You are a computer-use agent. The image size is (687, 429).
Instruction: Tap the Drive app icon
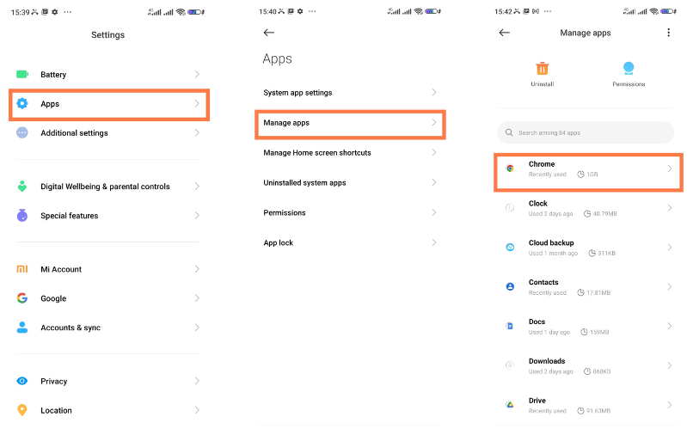click(x=510, y=405)
